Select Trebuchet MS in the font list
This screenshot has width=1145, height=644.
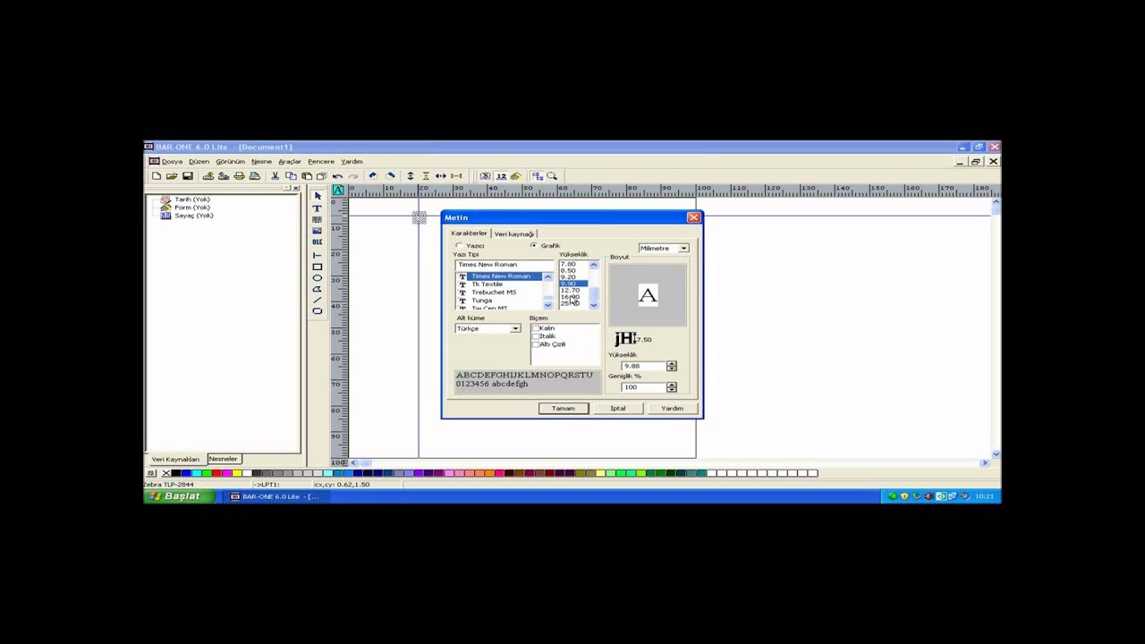click(x=494, y=292)
